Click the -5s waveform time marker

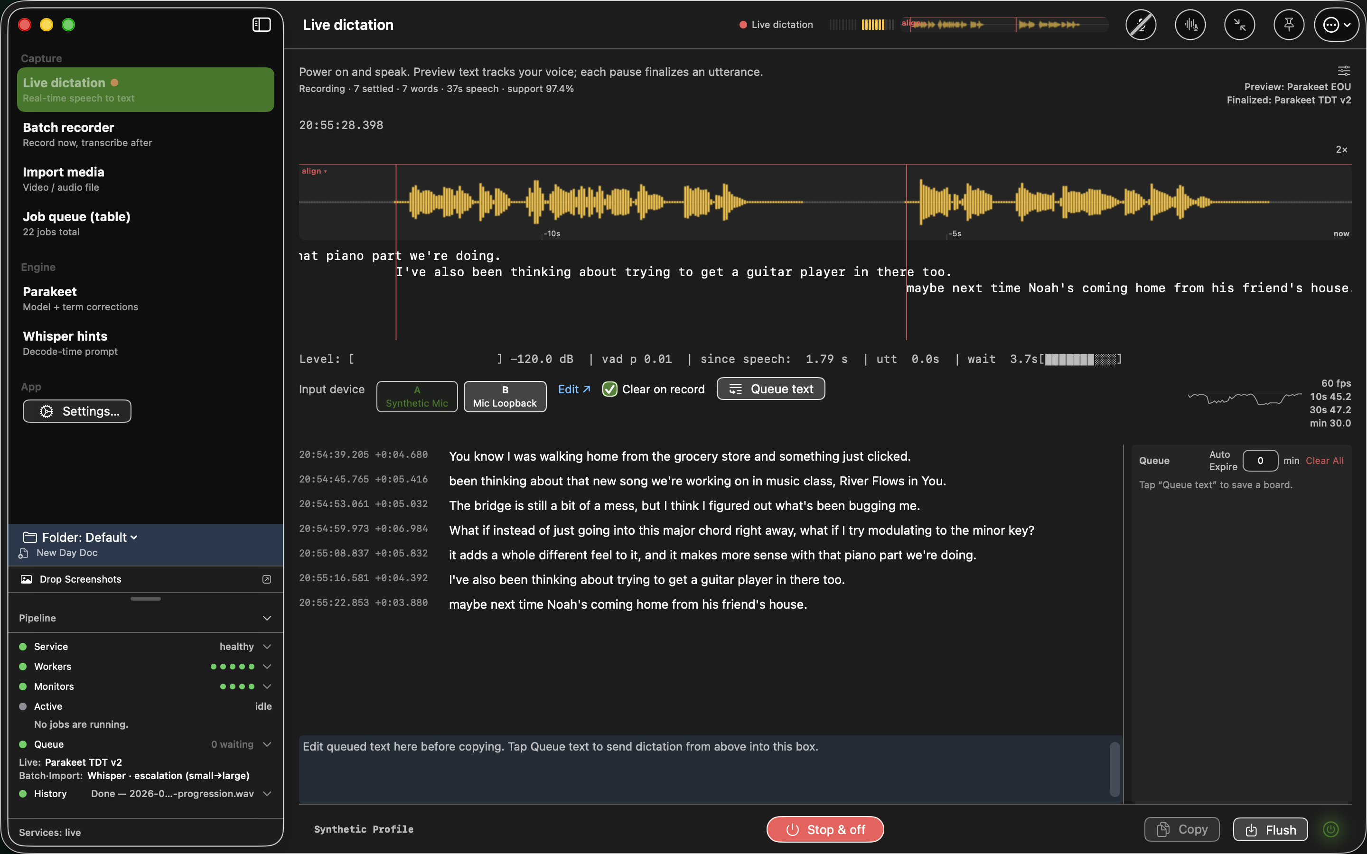[955, 233]
